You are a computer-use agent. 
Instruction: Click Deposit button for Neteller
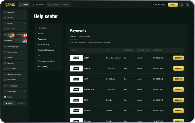click(178, 111)
